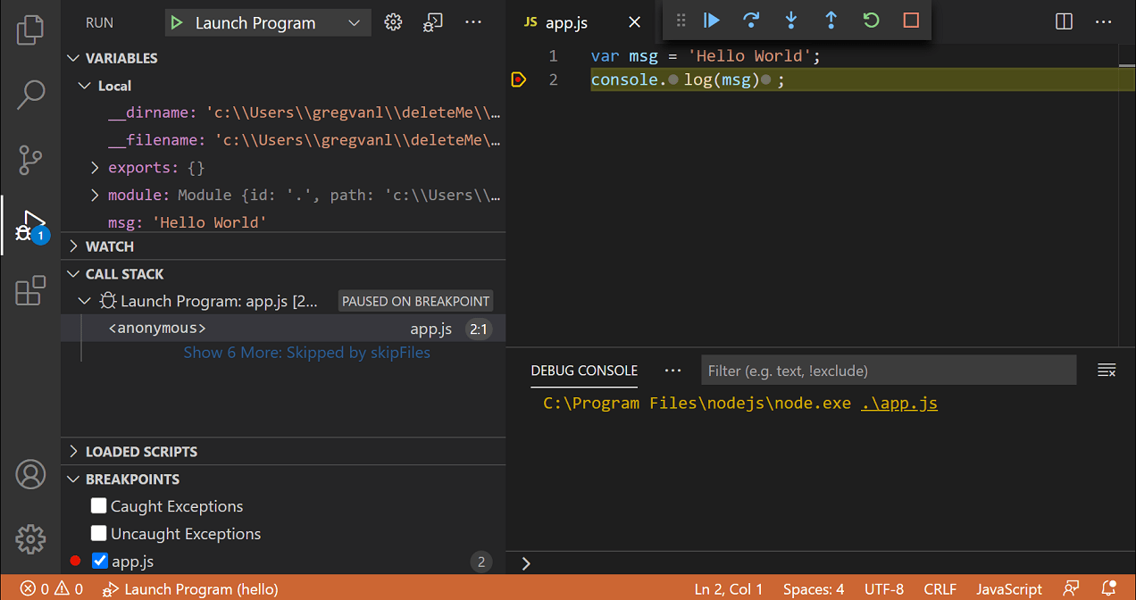Click the Step Into icon
This screenshot has width=1136, height=600.
tap(791, 21)
